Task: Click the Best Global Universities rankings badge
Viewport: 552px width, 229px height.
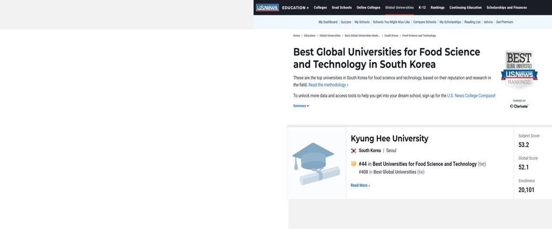Action: tap(519, 70)
